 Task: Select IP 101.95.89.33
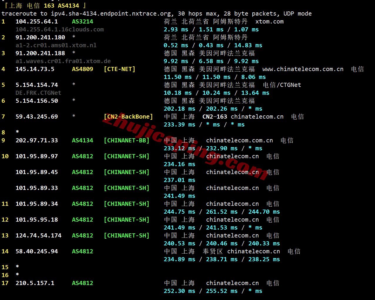(37, 188)
